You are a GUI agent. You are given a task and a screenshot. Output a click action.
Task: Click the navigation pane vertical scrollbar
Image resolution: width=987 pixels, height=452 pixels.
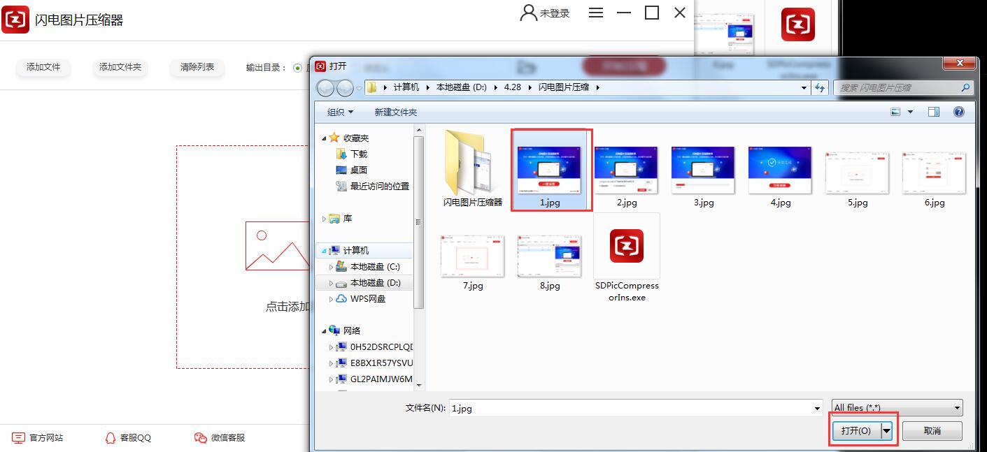point(419,222)
